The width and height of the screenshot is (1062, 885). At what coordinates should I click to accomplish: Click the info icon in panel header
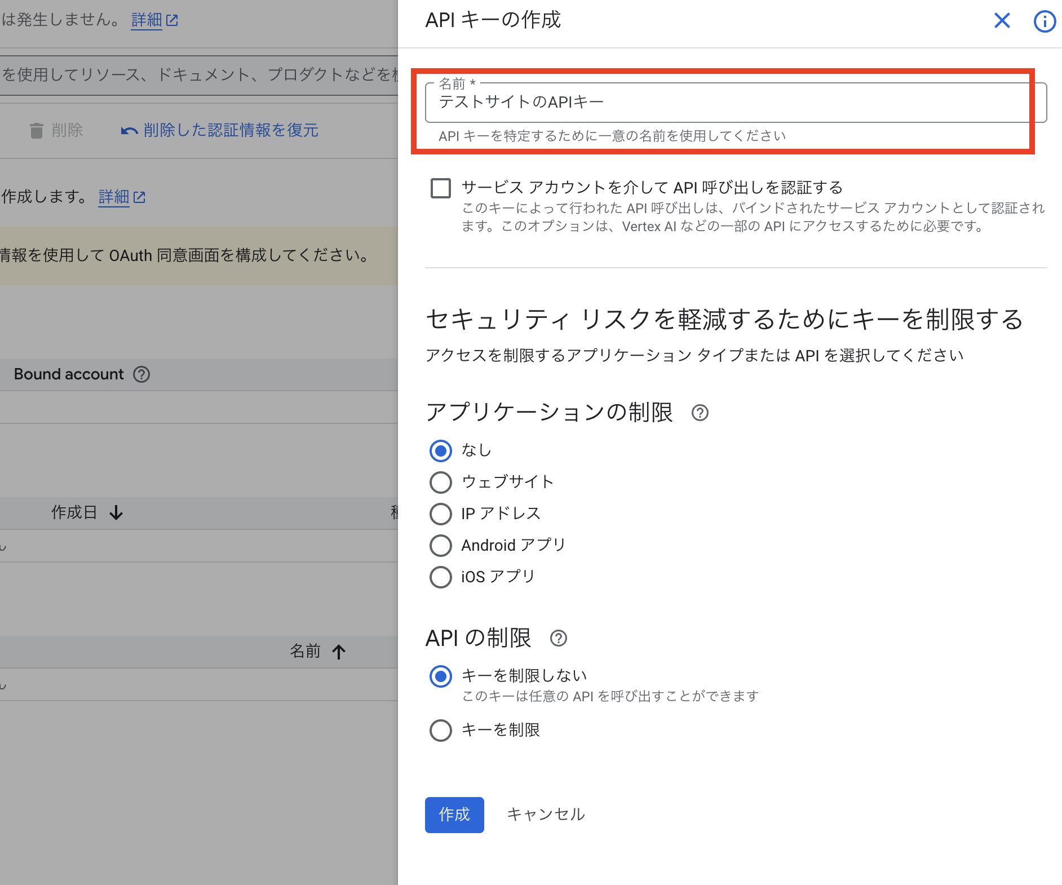coord(1044,21)
